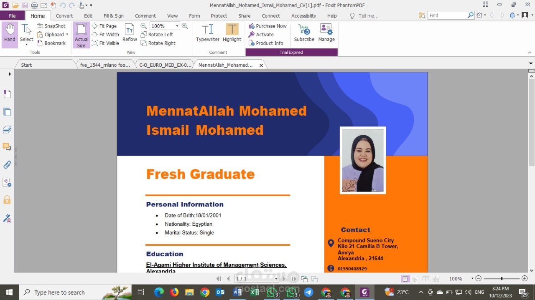Open the Pages thumbnails panel
This screenshot has width=535, height=300.
[7, 112]
